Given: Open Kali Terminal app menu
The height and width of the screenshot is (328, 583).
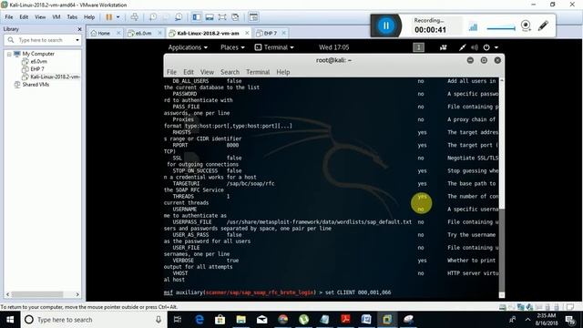Looking at the screenshot, I should (274, 47).
